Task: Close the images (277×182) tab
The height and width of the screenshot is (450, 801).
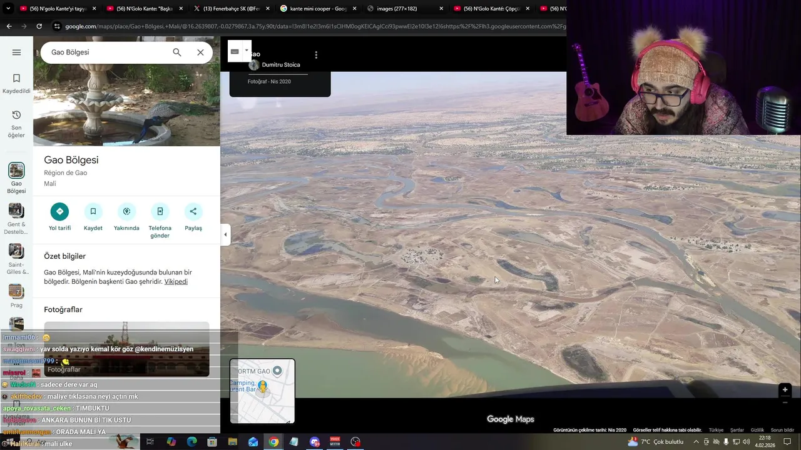Action: [x=441, y=9]
